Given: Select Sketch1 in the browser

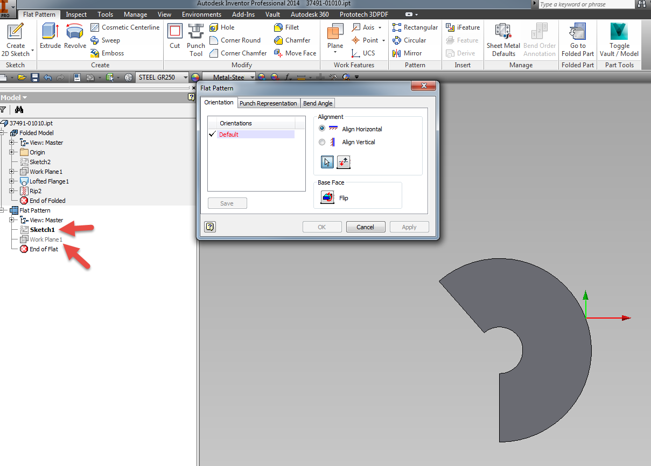Looking at the screenshot, I should (x=42, y=230).
